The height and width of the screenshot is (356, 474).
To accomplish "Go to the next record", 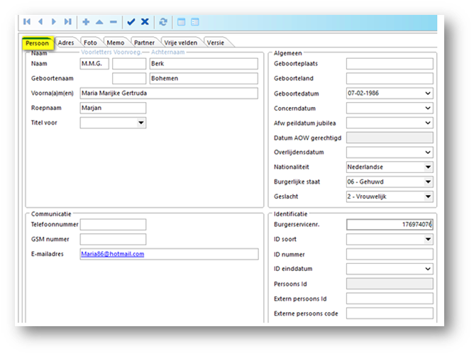I will coord(53,22).
